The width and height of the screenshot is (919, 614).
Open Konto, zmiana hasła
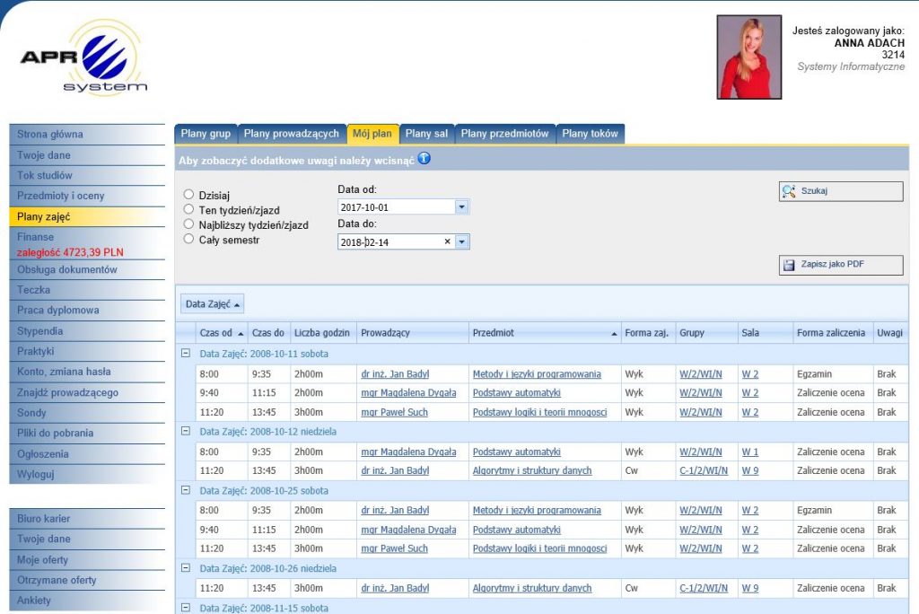tap(87, 372)
